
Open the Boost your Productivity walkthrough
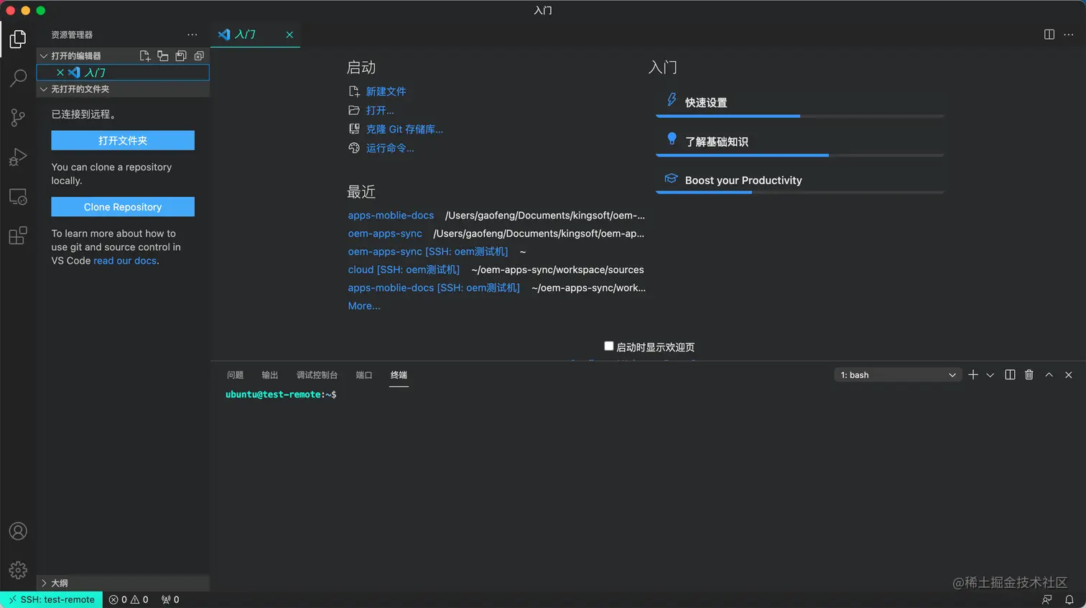click(800, 180)
